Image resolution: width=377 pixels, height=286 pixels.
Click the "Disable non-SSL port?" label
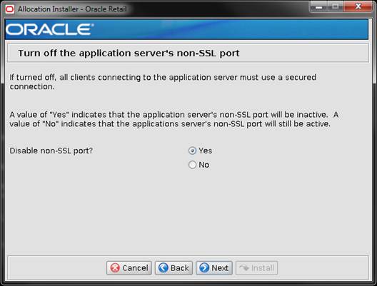(x=51, y=150)
